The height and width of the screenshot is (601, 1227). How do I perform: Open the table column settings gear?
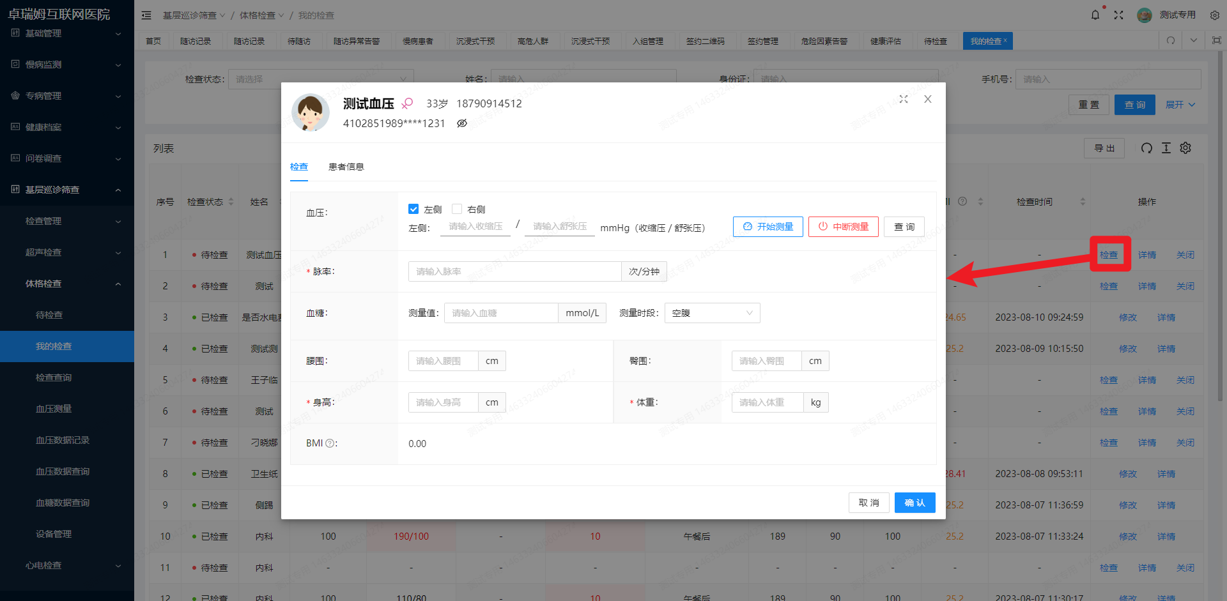1185,148
